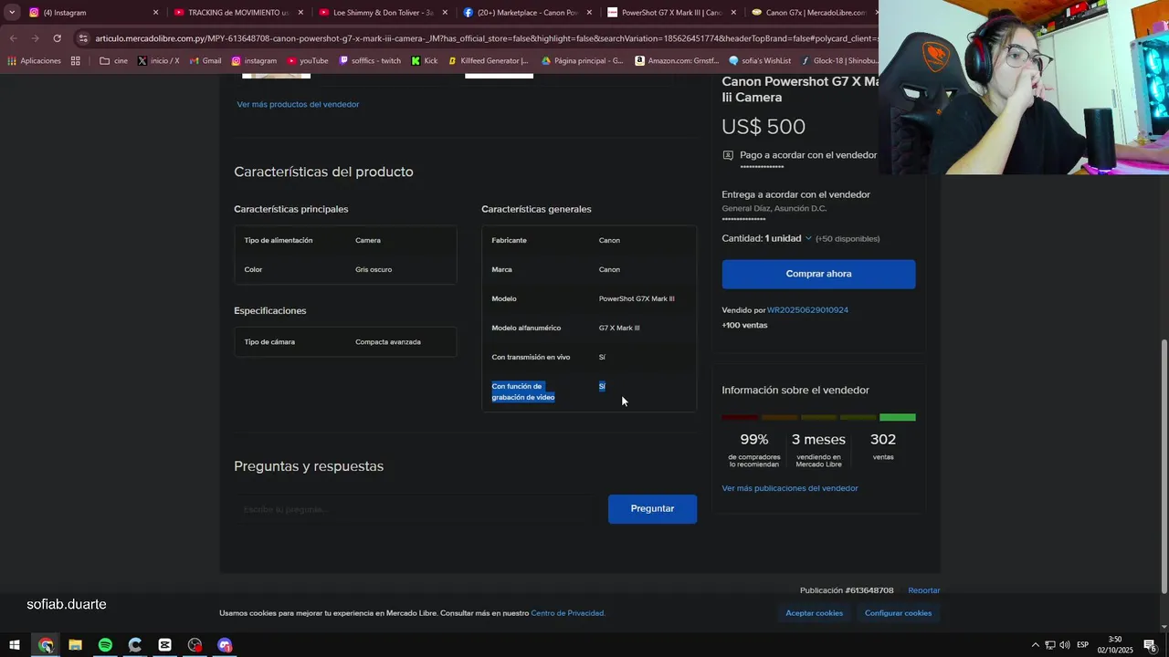Image resolution: width=1169 pixels, height=657 pixels.
Task: Open File Explorer from the taskbar
Action: tap(75, 645)
